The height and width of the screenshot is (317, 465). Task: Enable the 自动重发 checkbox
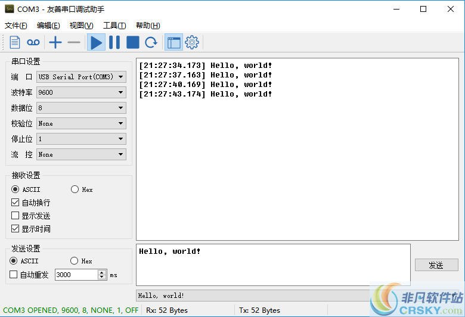(x=14, y=275)
